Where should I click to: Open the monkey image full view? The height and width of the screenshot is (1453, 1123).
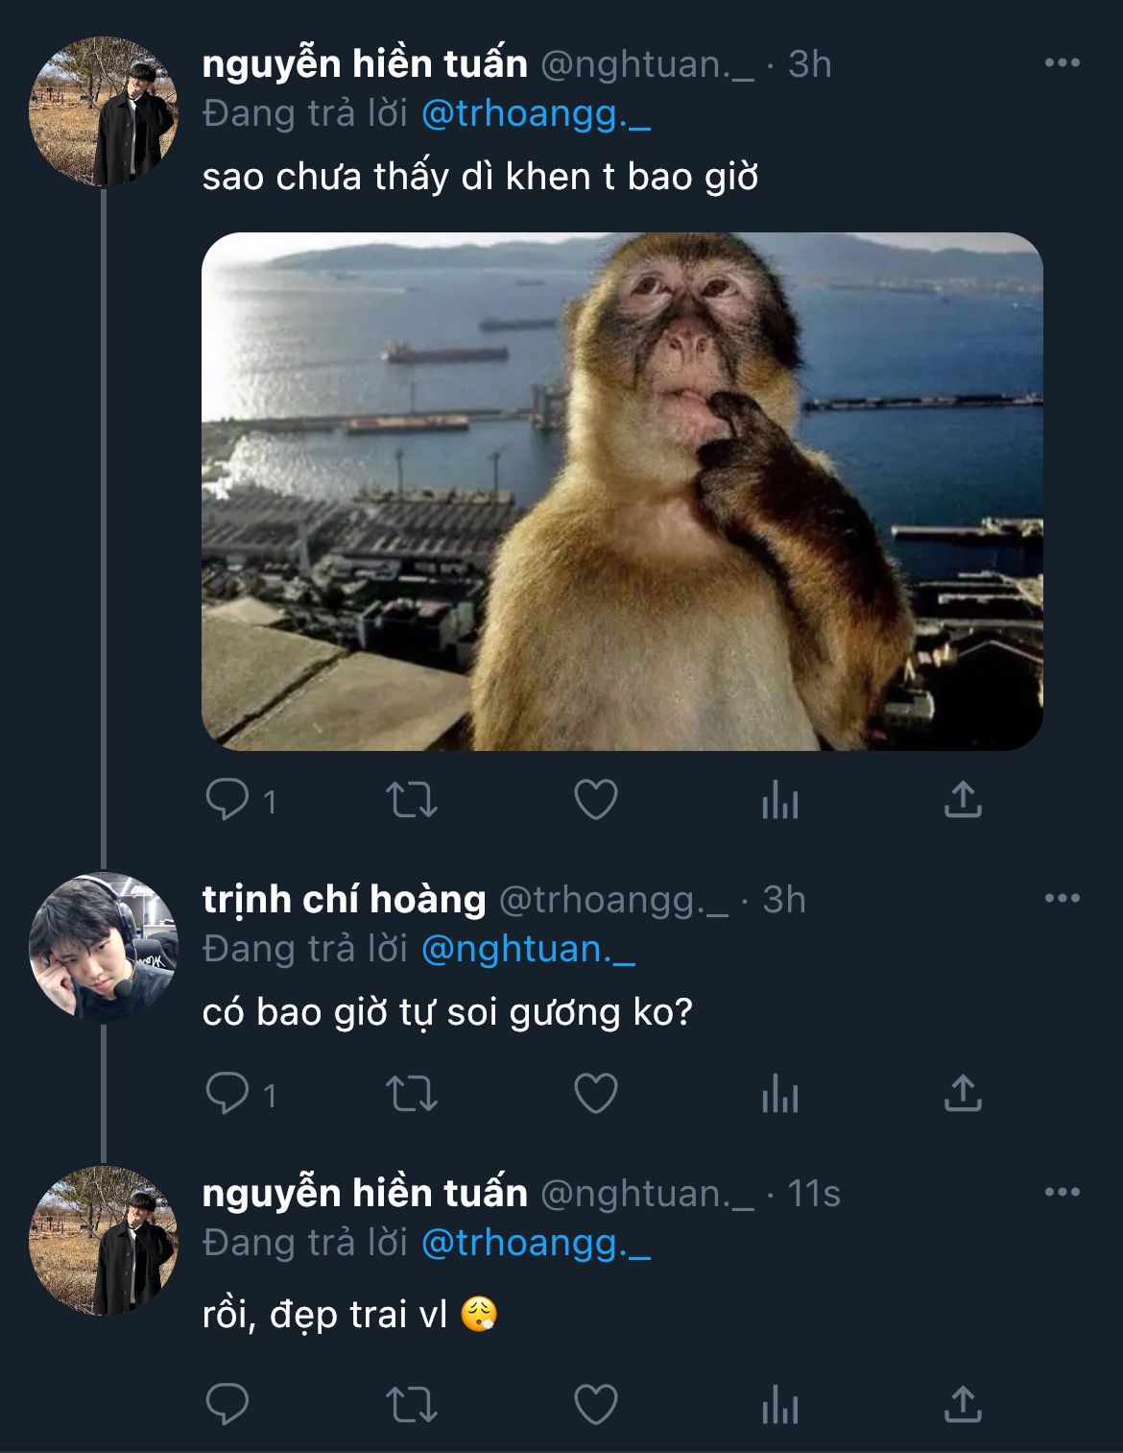click(x=622, y=491)
